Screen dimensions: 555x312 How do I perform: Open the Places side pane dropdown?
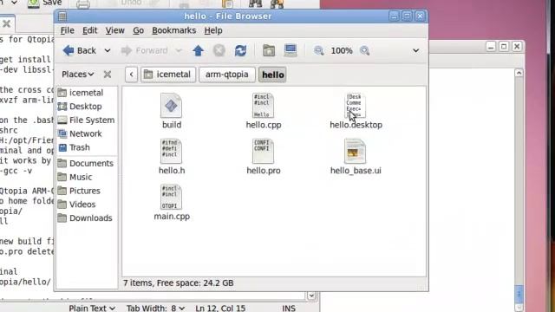pos(78,75)
